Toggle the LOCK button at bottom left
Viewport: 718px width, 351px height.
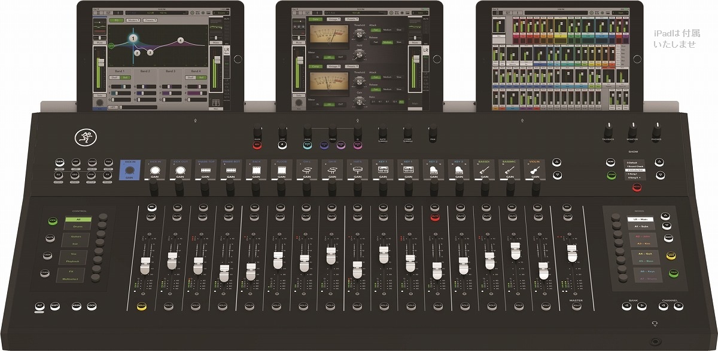coord(92,306)
